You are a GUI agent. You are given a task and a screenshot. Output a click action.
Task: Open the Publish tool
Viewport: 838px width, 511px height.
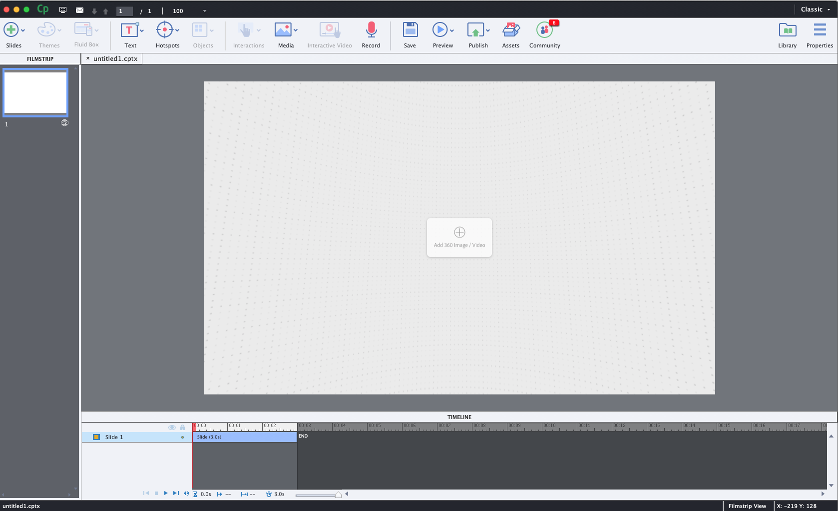pos(475,30)
